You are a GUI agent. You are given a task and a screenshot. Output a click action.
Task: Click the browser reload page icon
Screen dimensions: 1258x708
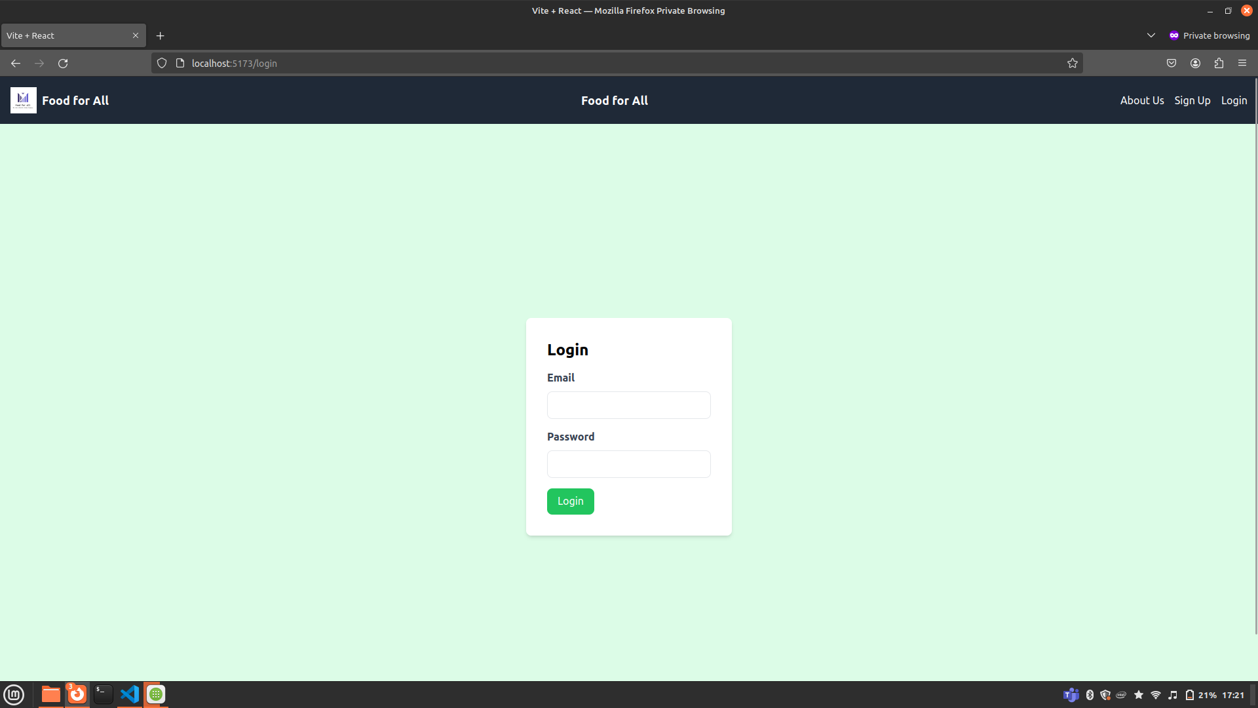coord(63,64)
